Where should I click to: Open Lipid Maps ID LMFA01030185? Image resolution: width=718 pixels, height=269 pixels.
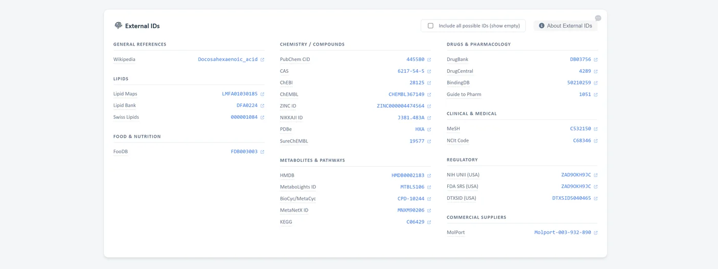click(x=240, y=94)
